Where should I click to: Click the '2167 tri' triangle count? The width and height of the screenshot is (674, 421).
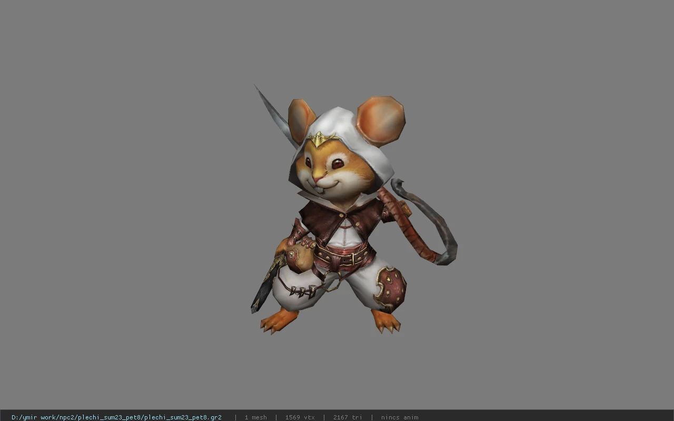[348, 417]
